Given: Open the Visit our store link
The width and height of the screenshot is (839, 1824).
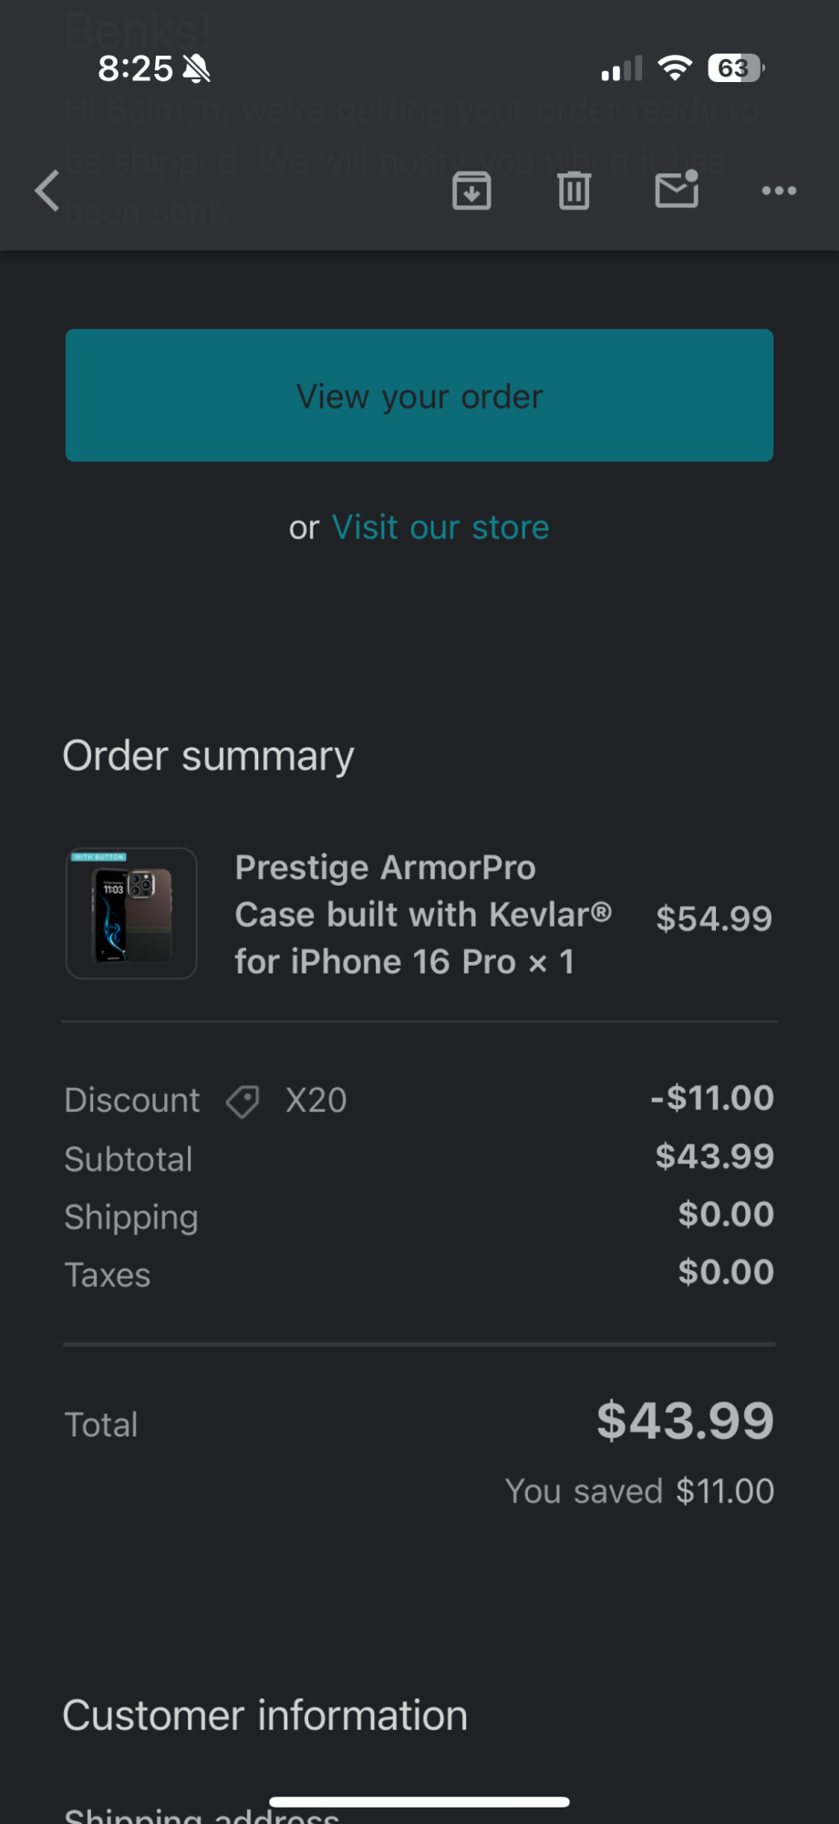Looking at the screenshot, I should (x=440, y=527).
